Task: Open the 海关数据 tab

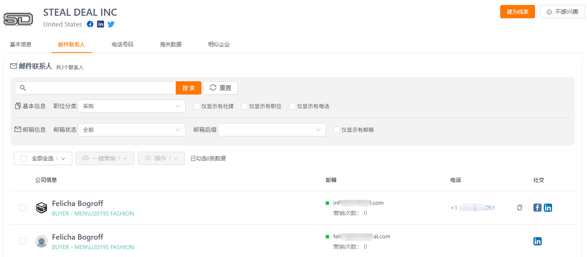Action: pos(171,44)
